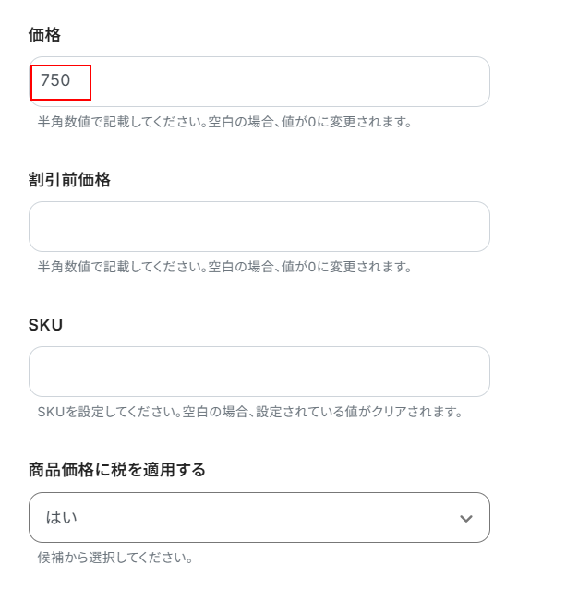566x589 pixels.
Task: Focus the empty 割引前価格 input field
Action: 259,227
